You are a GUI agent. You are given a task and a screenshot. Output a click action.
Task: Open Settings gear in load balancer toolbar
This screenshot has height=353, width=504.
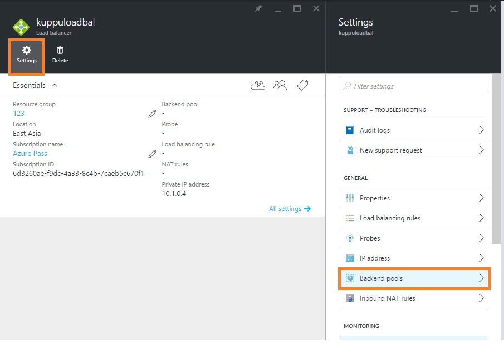point(26,55)
